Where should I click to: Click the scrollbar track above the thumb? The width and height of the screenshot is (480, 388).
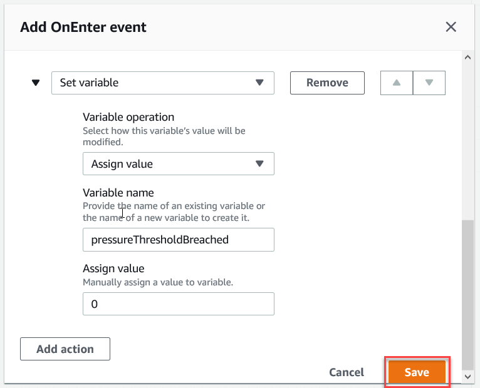click(467, 138)
